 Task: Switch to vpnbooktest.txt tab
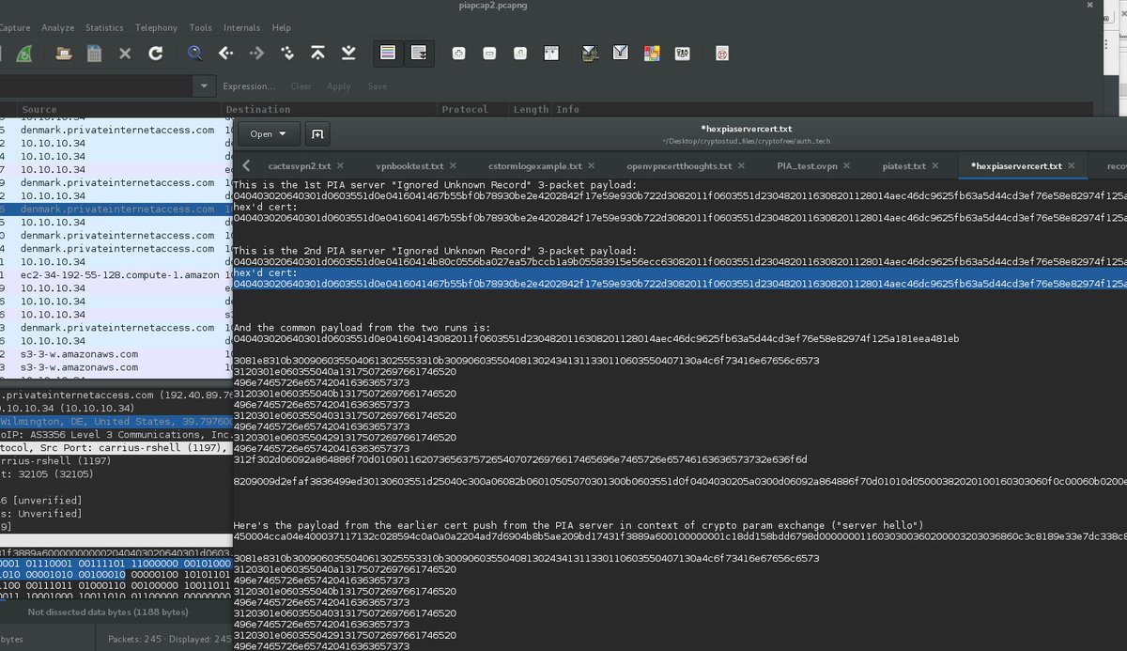click(409, 166)
